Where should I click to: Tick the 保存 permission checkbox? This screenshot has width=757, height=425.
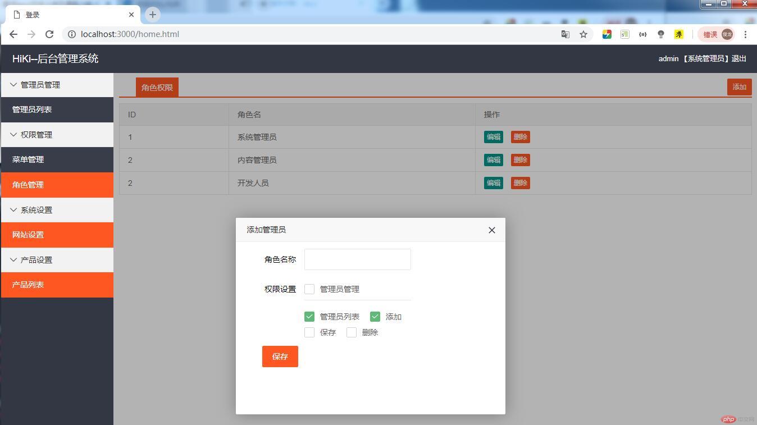coord(309,332)
